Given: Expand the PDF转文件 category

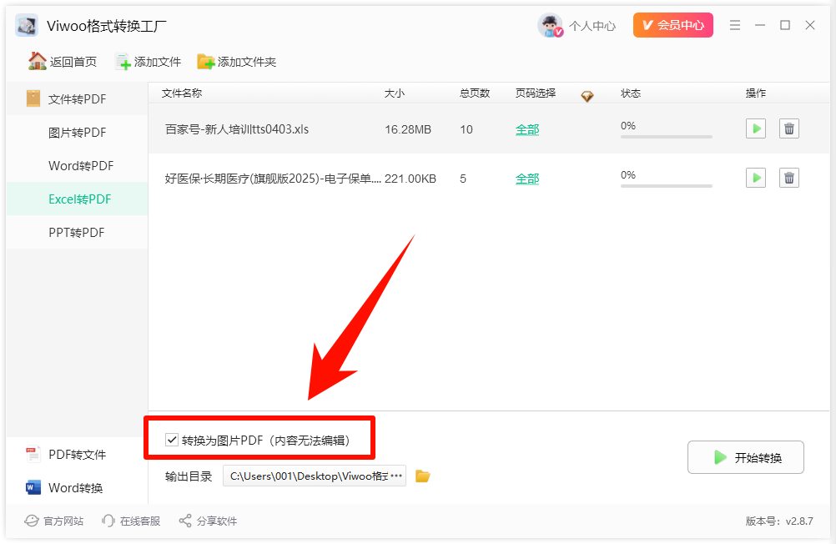Looking at the screenshot, I should tap(77, 455).
